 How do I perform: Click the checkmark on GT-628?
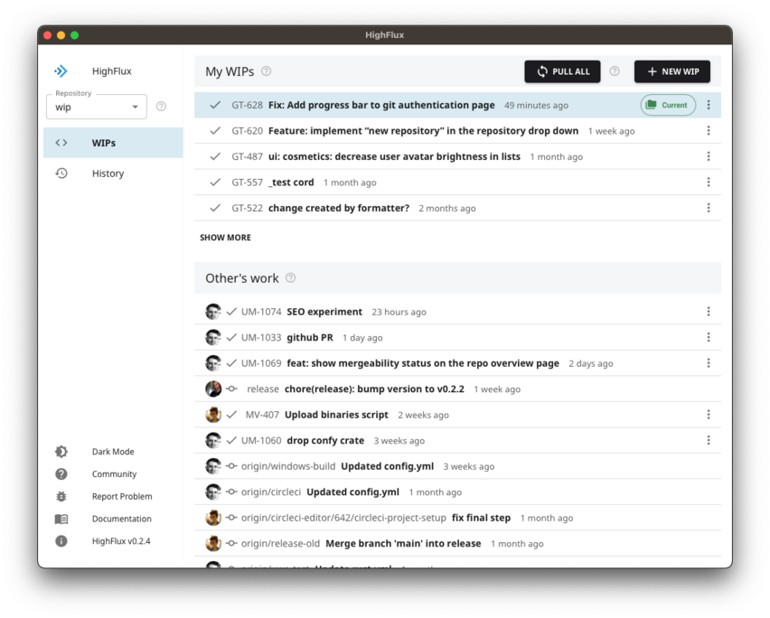pos(214,104)
